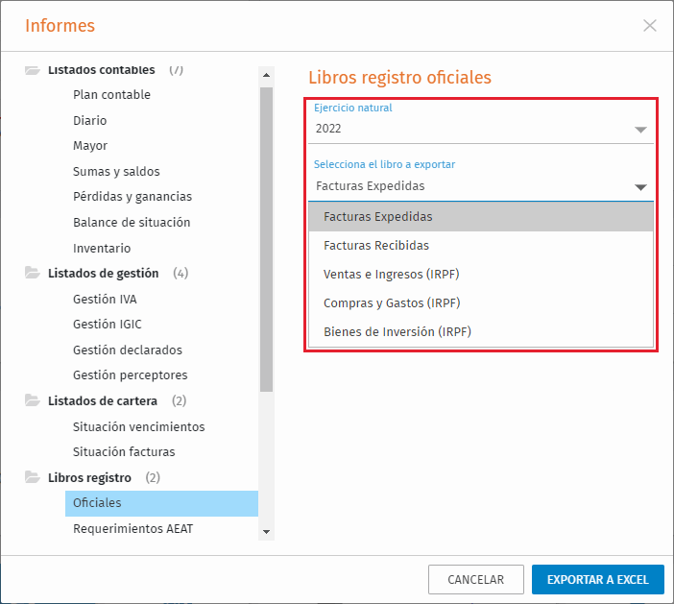The width and height of the screenshot is (674, 604).
Task: Click the scrollbar up arrow
Action: (x=267, y=75)
